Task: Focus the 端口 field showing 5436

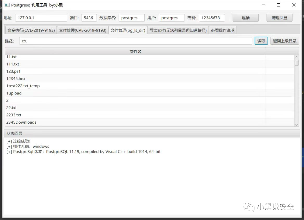Action: 89,18
